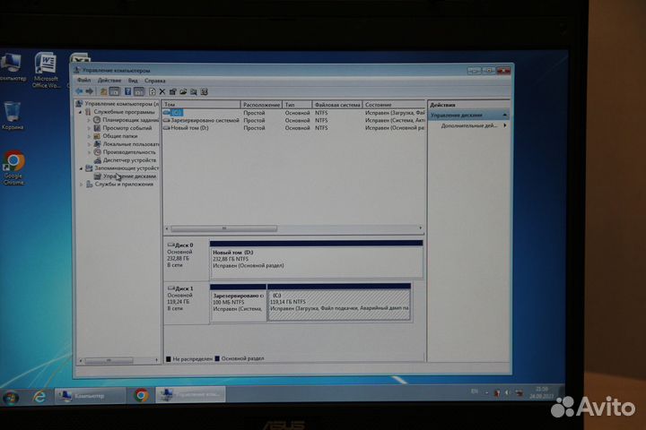Click the X delete icon in toolbar
Image resolution: width=646 pixels, height=430 pixels.
coord(161,91)
